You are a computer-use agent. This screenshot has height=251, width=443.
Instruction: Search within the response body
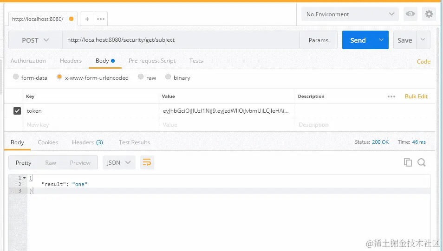[422, 162]
